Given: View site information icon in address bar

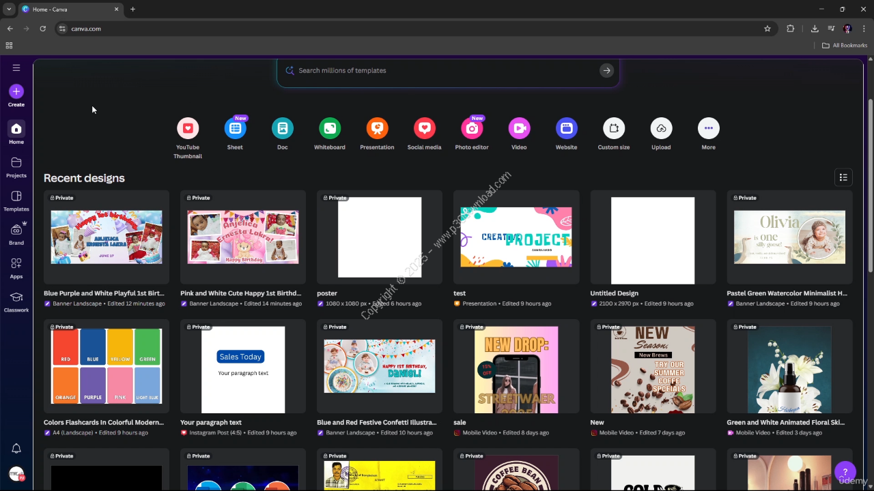Looking at the screenshot, I should [62, 29].
